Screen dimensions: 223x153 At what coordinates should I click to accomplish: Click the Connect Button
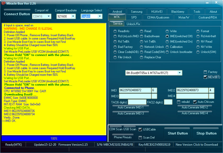tap(17, 14)
